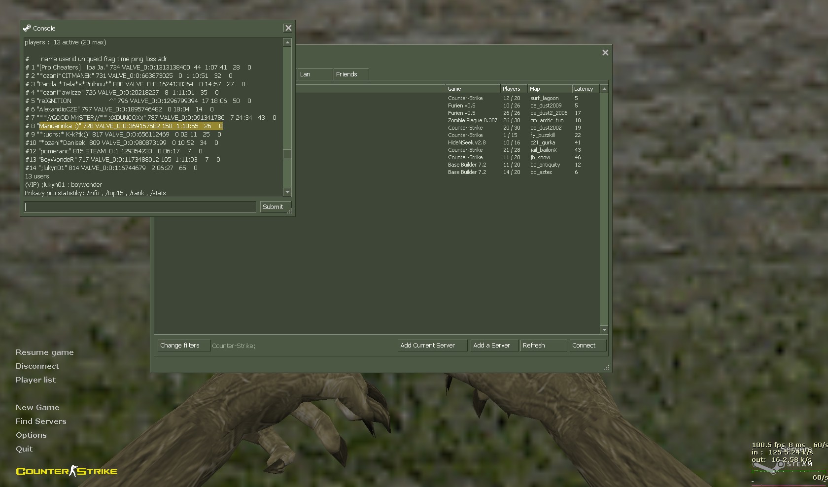Focus the console command input field
The width and height of the screenshot is (828, 487).
pyautogui.click(x=140, y=207)
